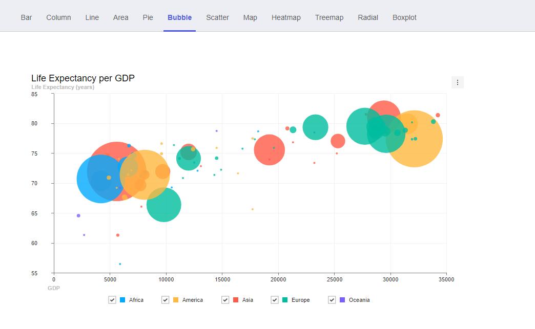This screenshot has height=329, width=535.
Task: Click the Europe legend label
Action: pos(300,300)
